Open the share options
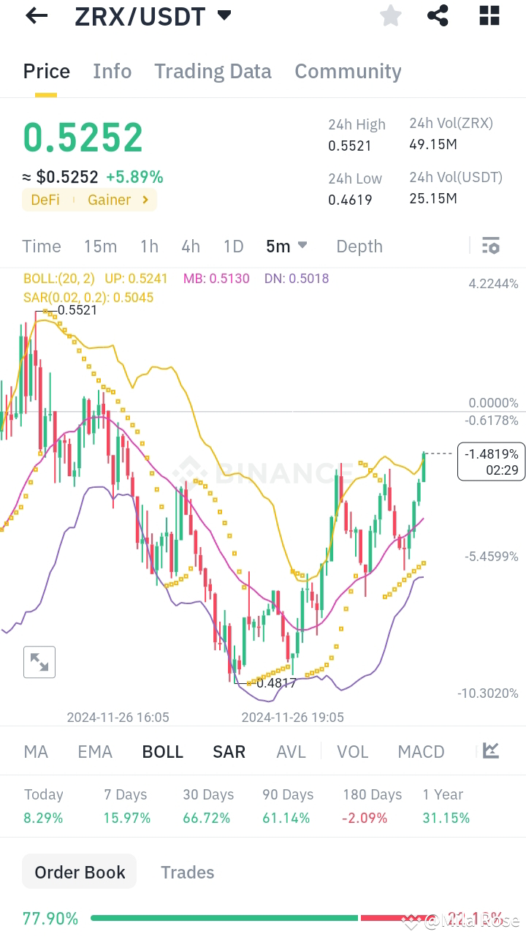Image resolution: width=526 pixels, height=937 pixels. [438, 15]
